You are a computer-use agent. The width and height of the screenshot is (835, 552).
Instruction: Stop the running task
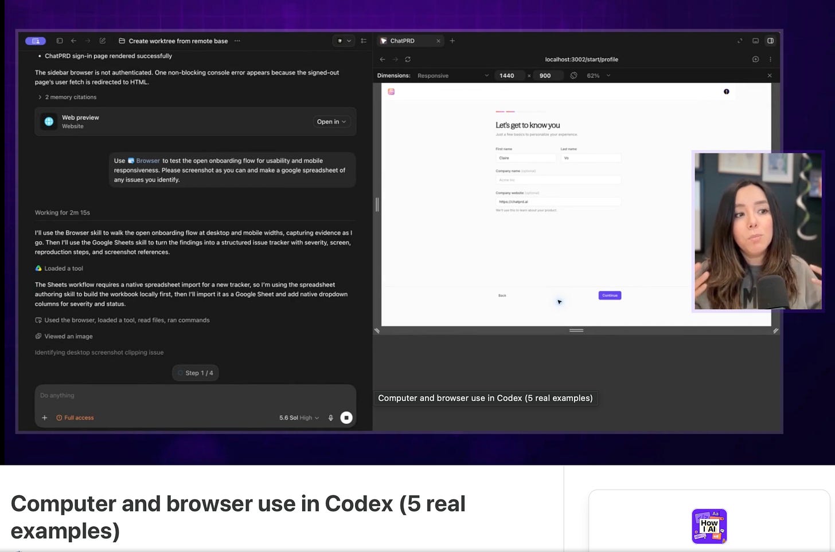[346, 417]
